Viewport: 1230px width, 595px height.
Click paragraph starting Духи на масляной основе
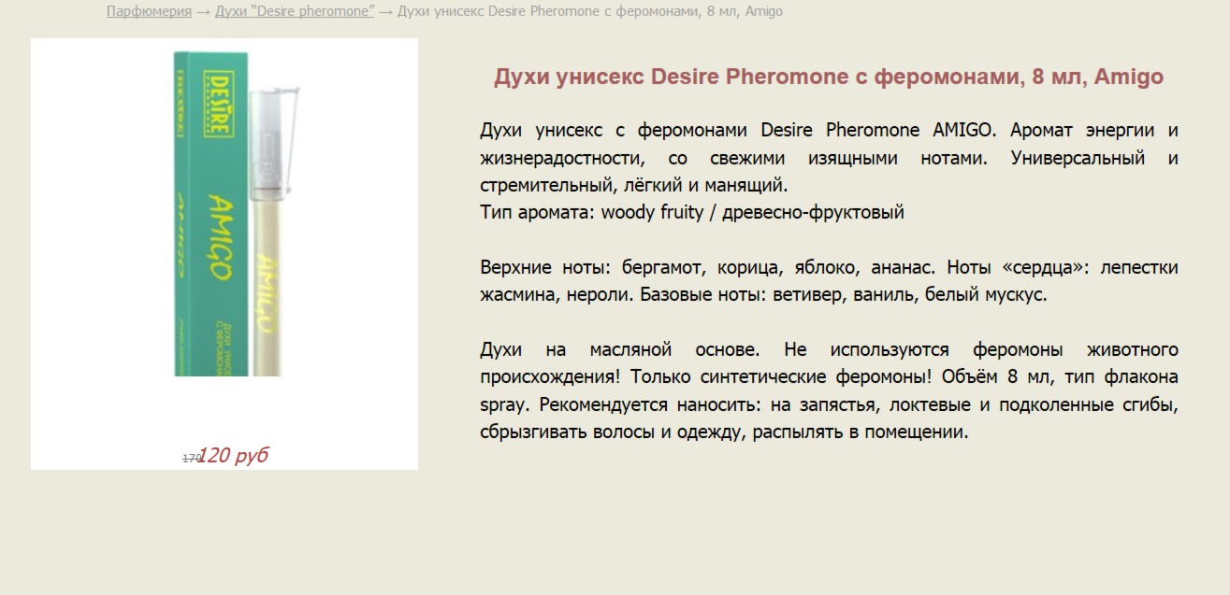point(829,391)
